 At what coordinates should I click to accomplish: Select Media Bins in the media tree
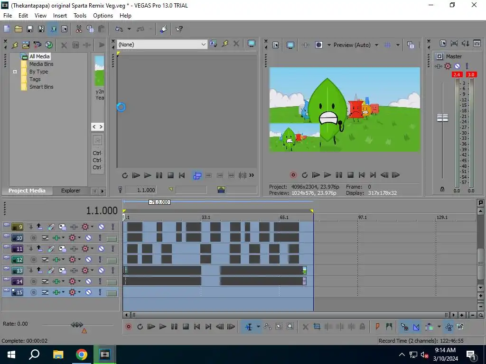(x=41, y=64)
